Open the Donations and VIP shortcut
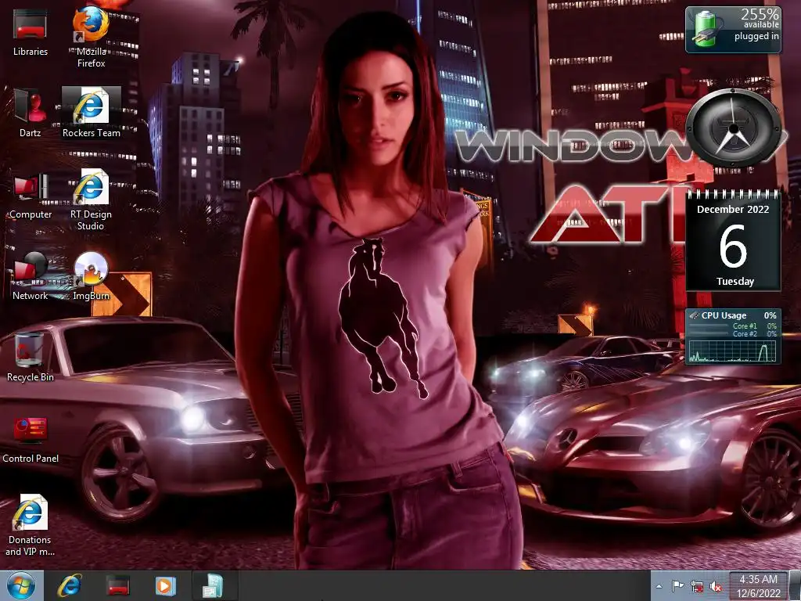Screen dimensions: 801x601 pos(31,525)
